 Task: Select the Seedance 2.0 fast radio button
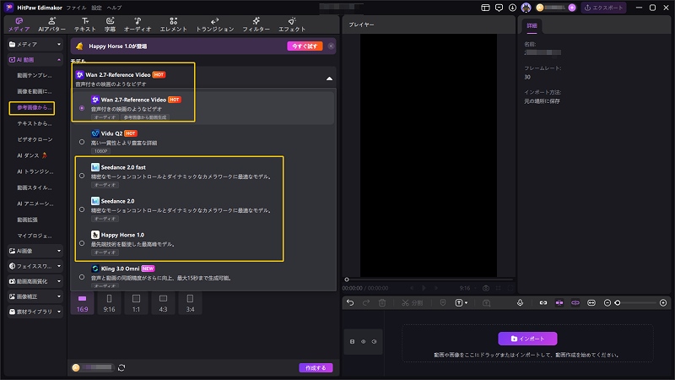tap(82, 176)
